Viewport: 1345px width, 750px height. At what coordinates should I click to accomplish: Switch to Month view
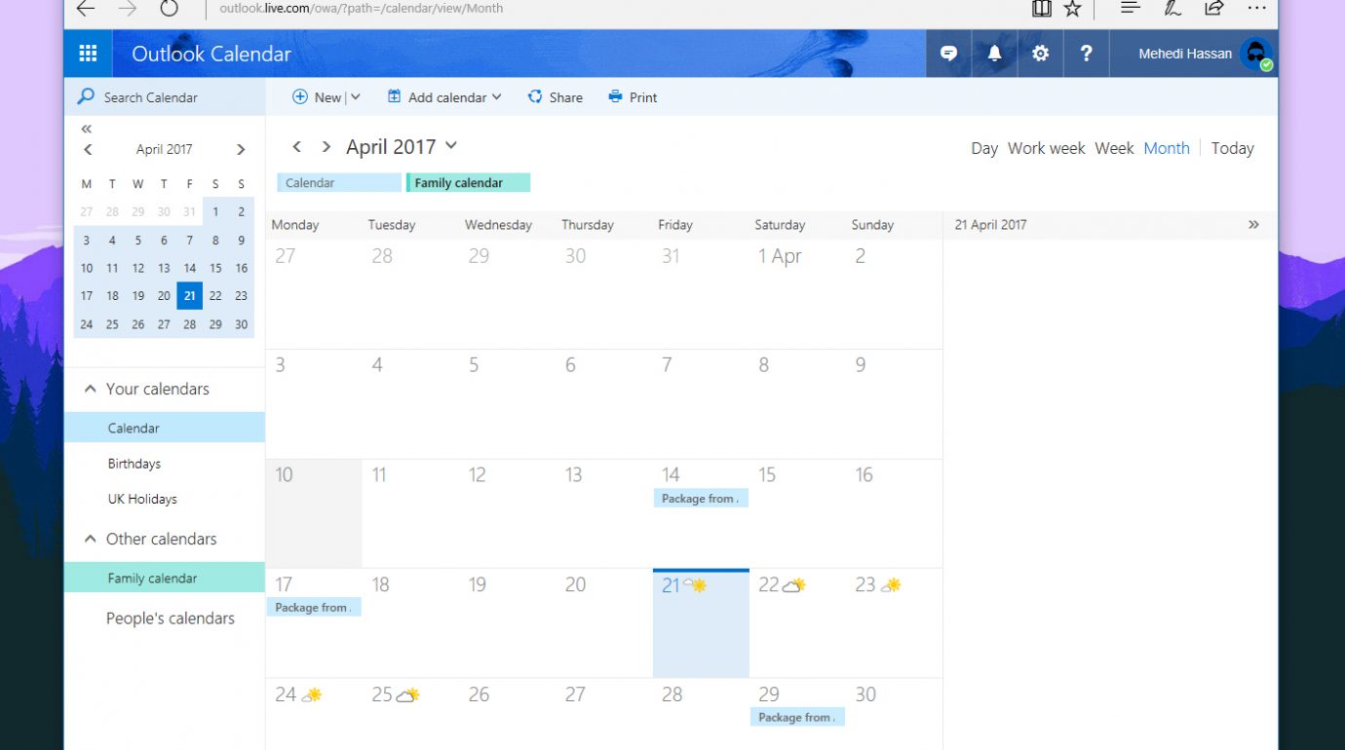[x=1167, y=148]
